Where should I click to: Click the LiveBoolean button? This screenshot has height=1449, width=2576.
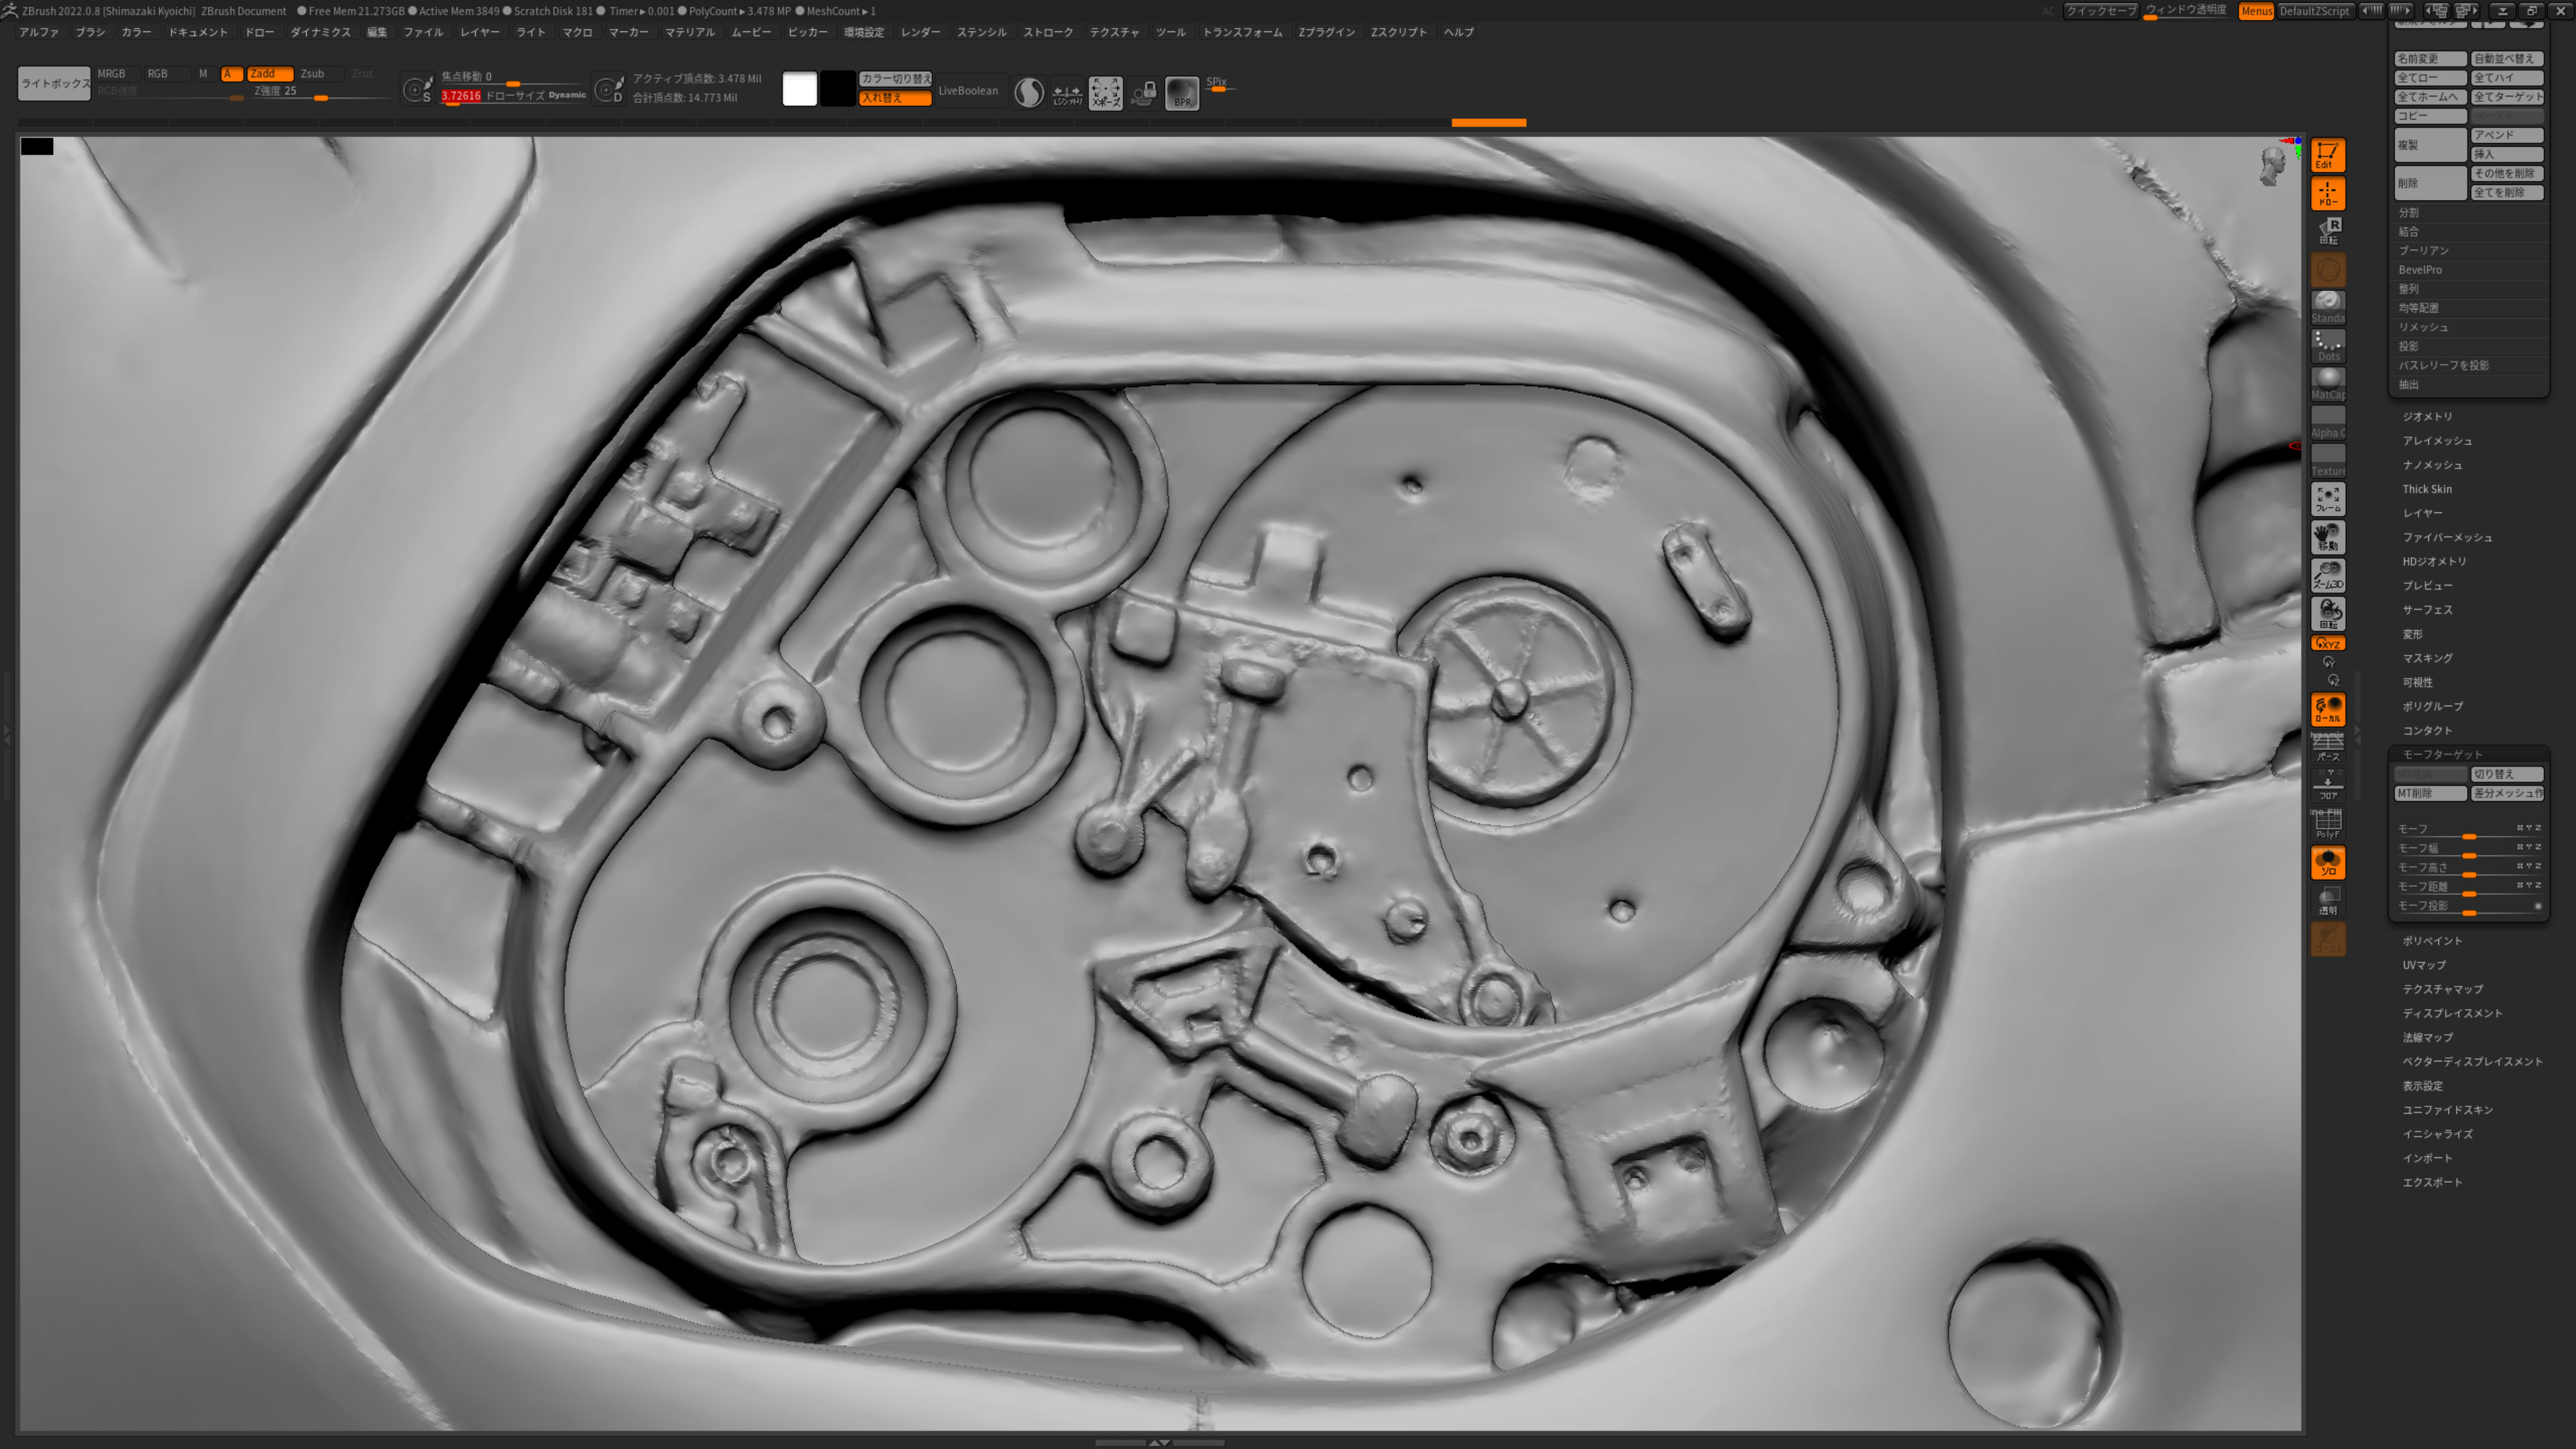point(968,91)
